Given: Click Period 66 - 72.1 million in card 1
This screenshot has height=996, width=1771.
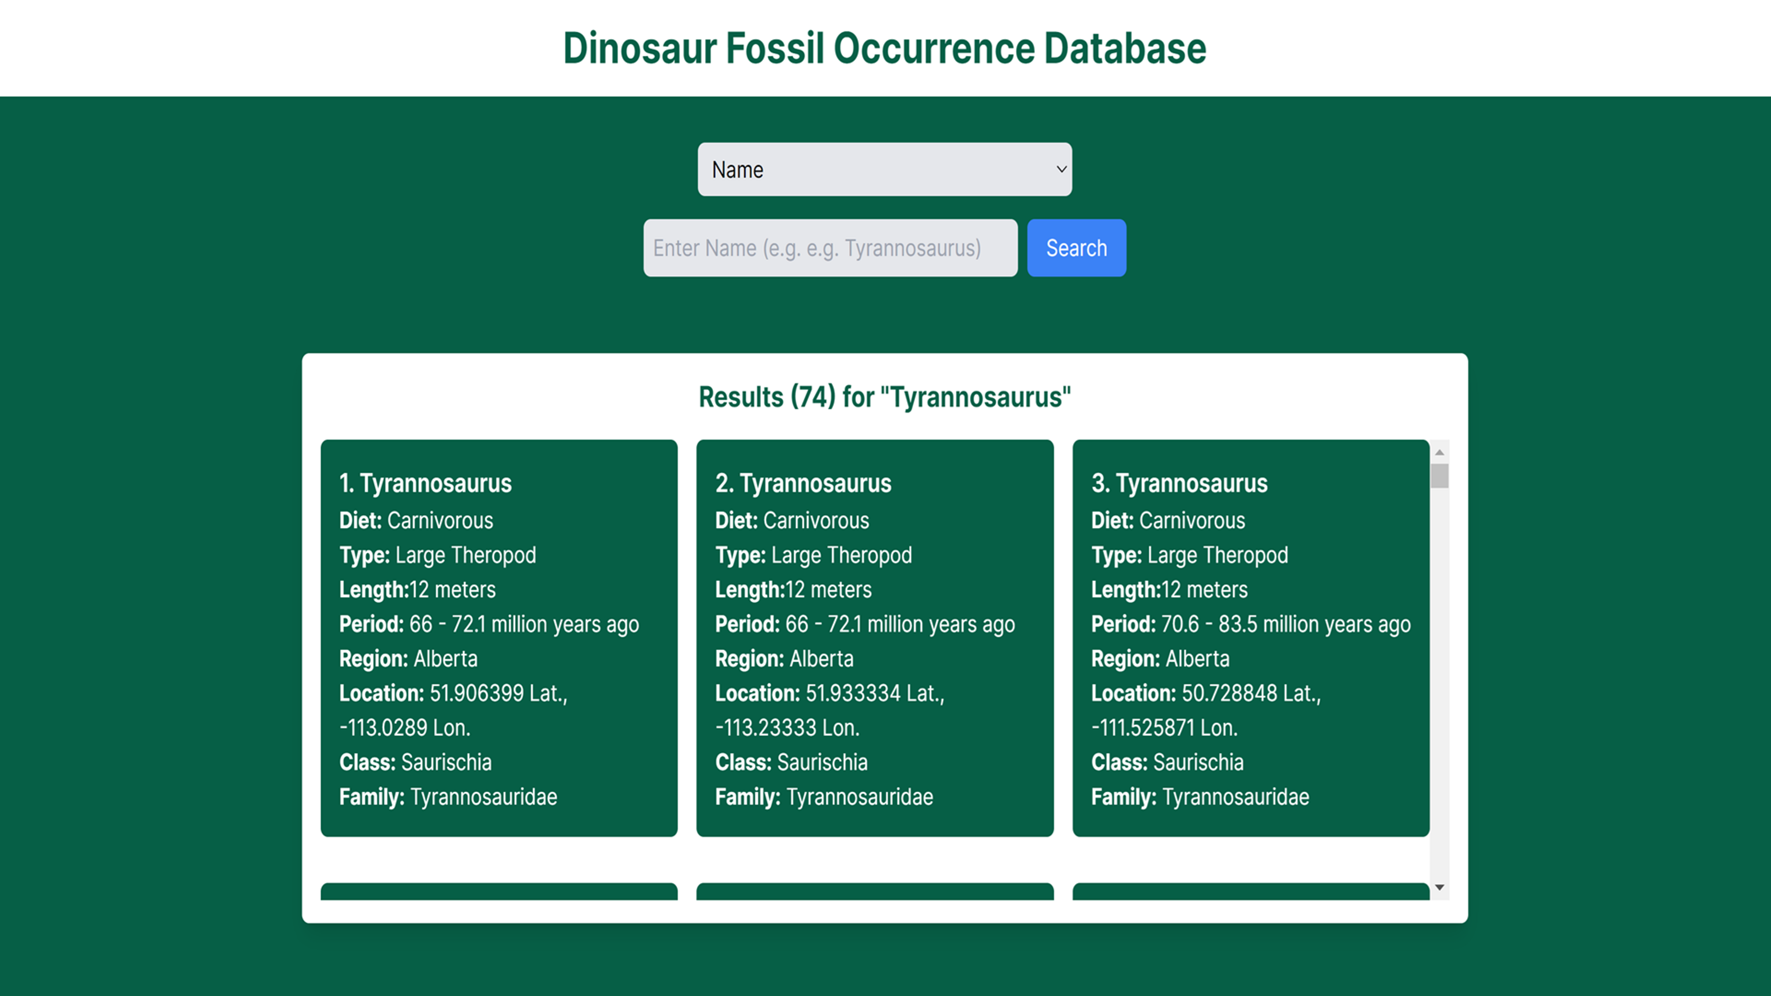Looking at the screenshot, I should [489, 624].
